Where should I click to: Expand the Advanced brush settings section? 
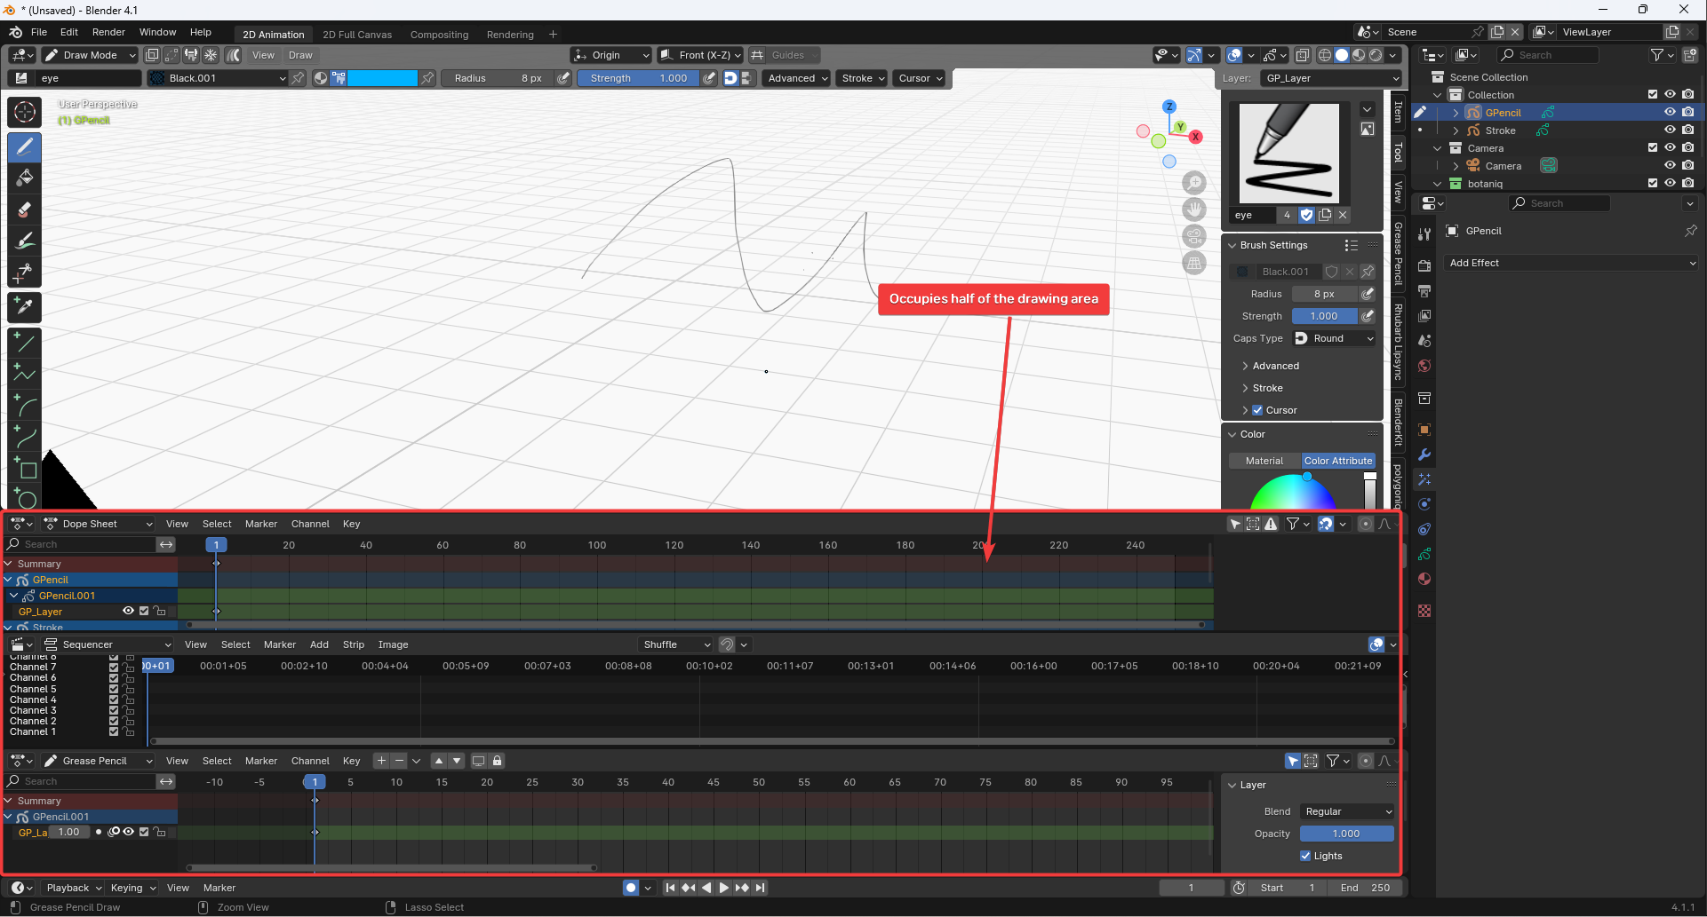point(1276,366)
